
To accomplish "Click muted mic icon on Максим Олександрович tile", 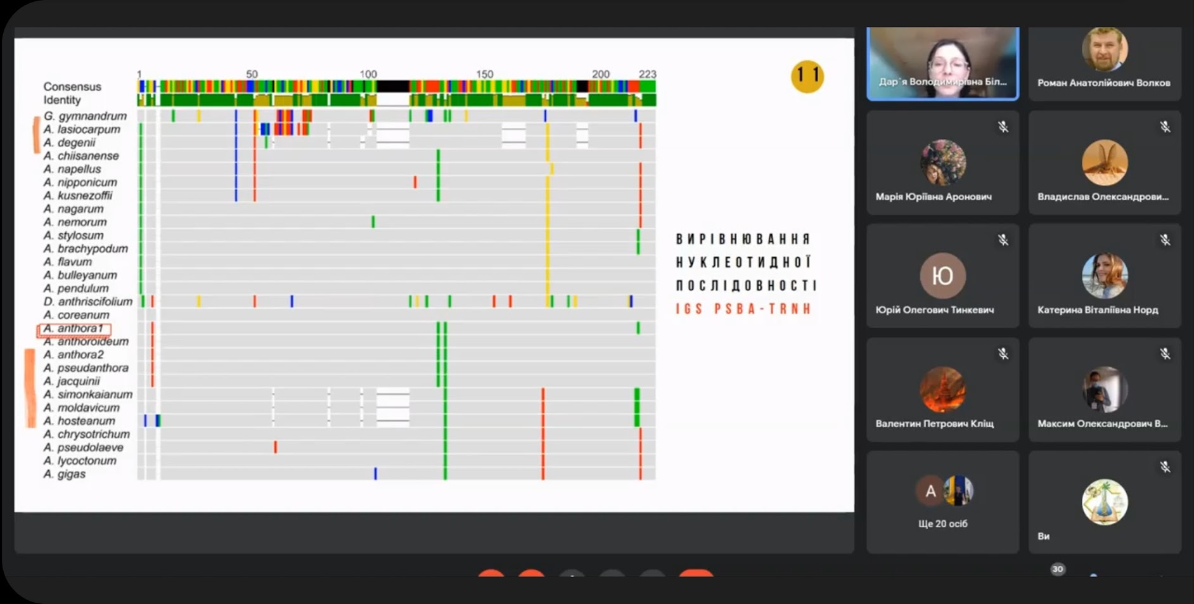I will (1165, 354).
